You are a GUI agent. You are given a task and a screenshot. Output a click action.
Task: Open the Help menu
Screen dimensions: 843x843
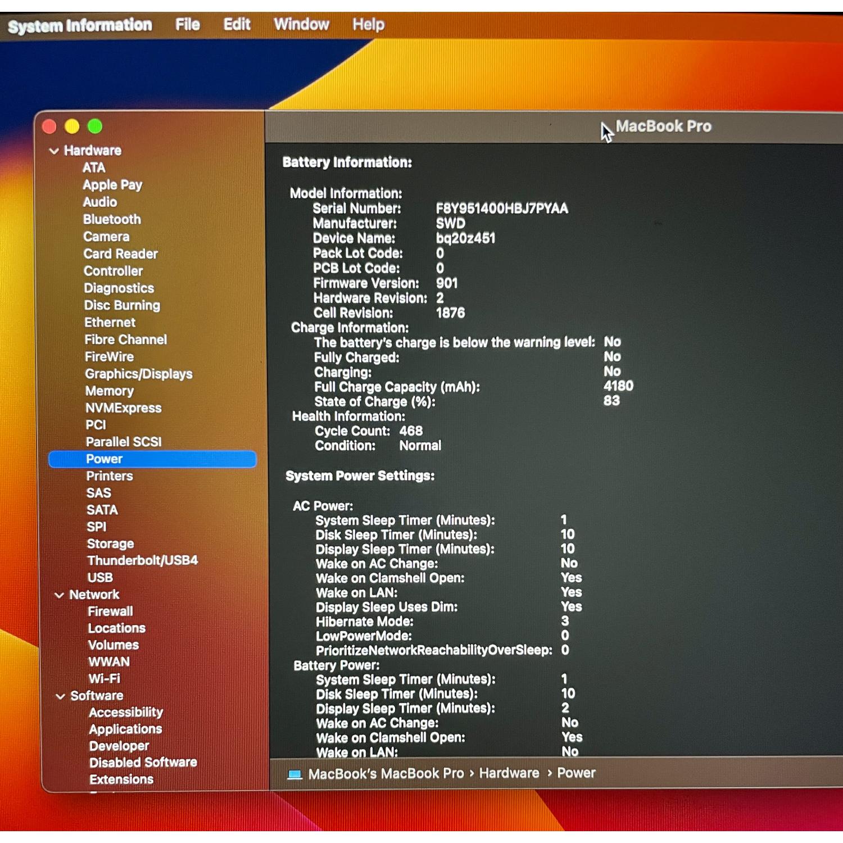pos(369,25)
